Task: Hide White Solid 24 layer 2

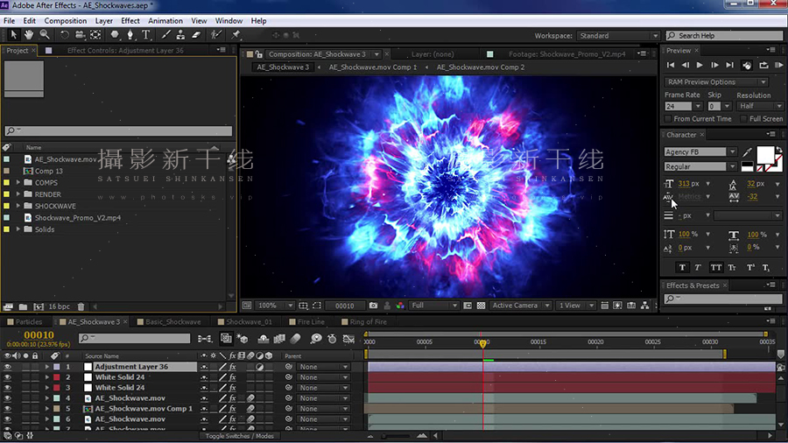Action: pos(8,377)
